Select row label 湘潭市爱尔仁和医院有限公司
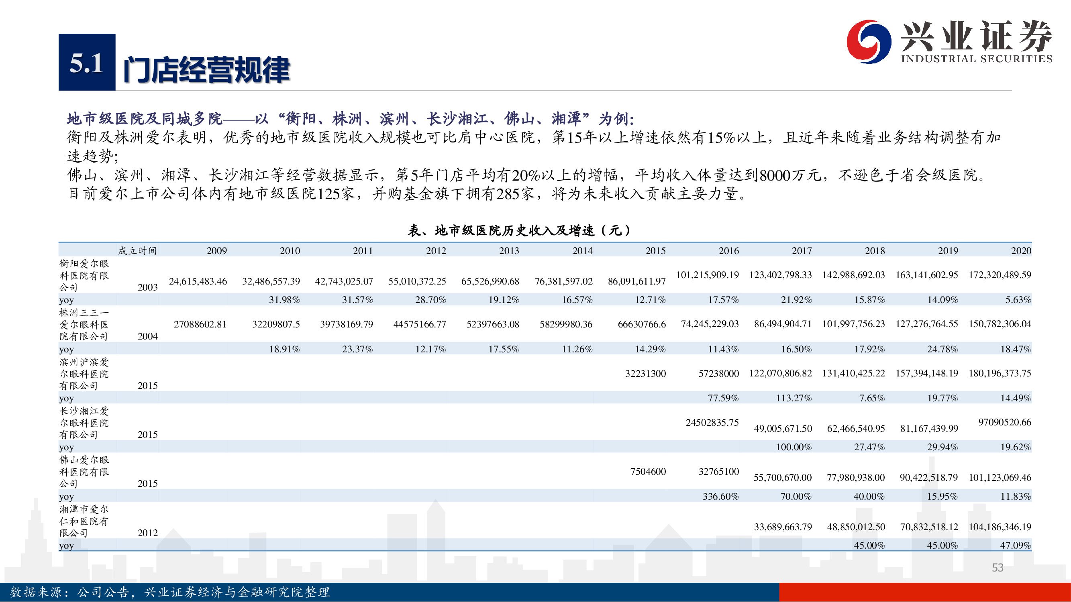Viewport: 1071px width, 602px height. (84, 521)
